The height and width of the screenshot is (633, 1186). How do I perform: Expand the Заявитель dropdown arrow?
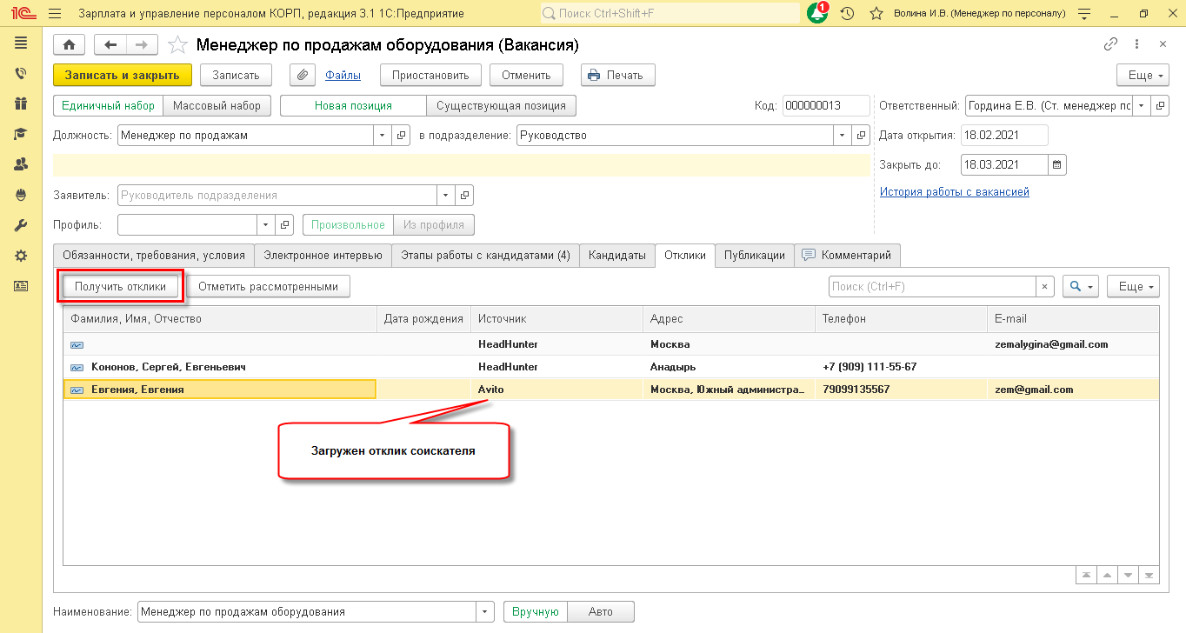(x=446, y=196)
